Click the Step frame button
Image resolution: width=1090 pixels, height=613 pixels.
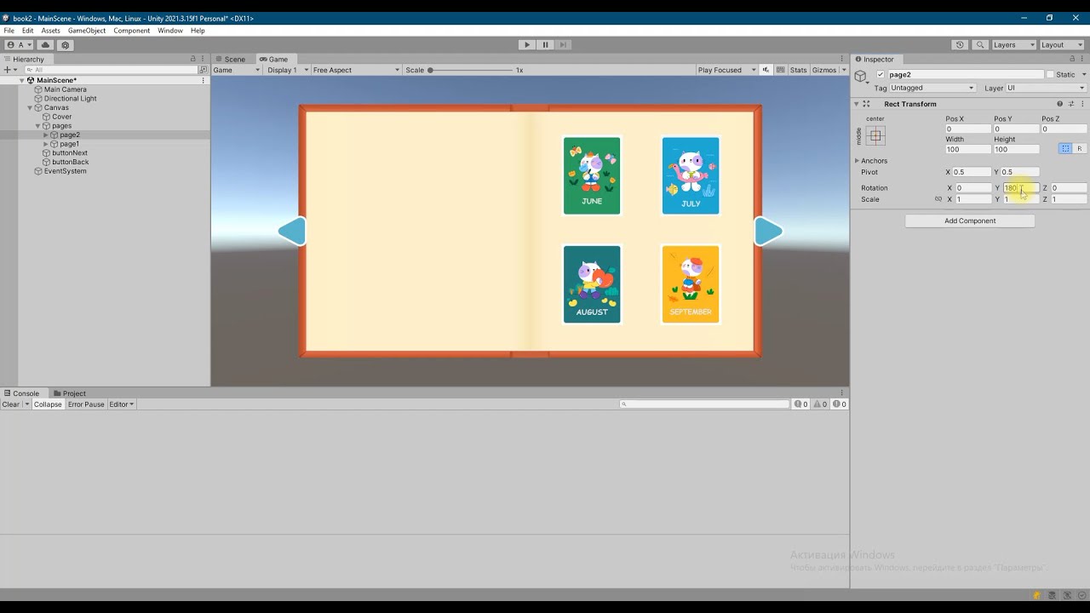pos(563,44)
